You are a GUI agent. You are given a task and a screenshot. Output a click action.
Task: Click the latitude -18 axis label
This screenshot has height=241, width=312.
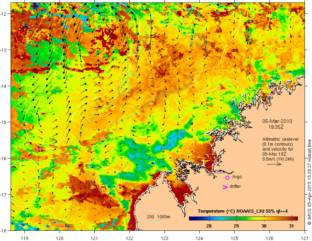[4, 231]
